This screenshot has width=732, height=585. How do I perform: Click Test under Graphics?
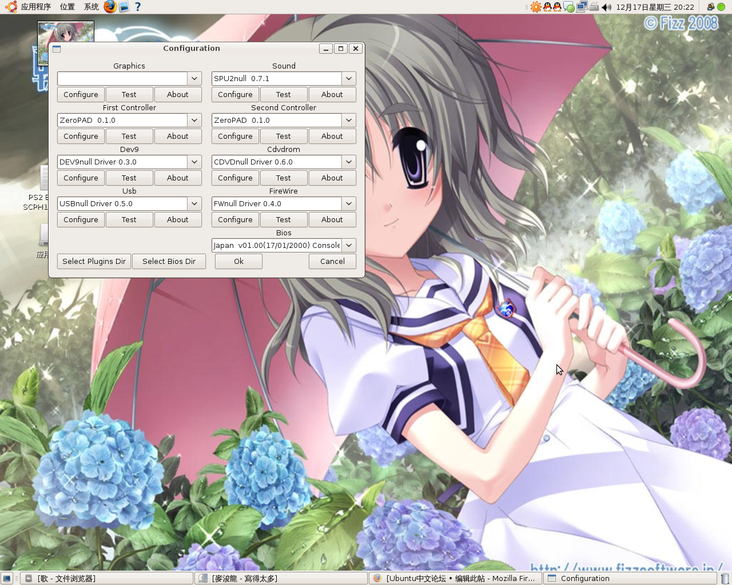click(129, 94)
